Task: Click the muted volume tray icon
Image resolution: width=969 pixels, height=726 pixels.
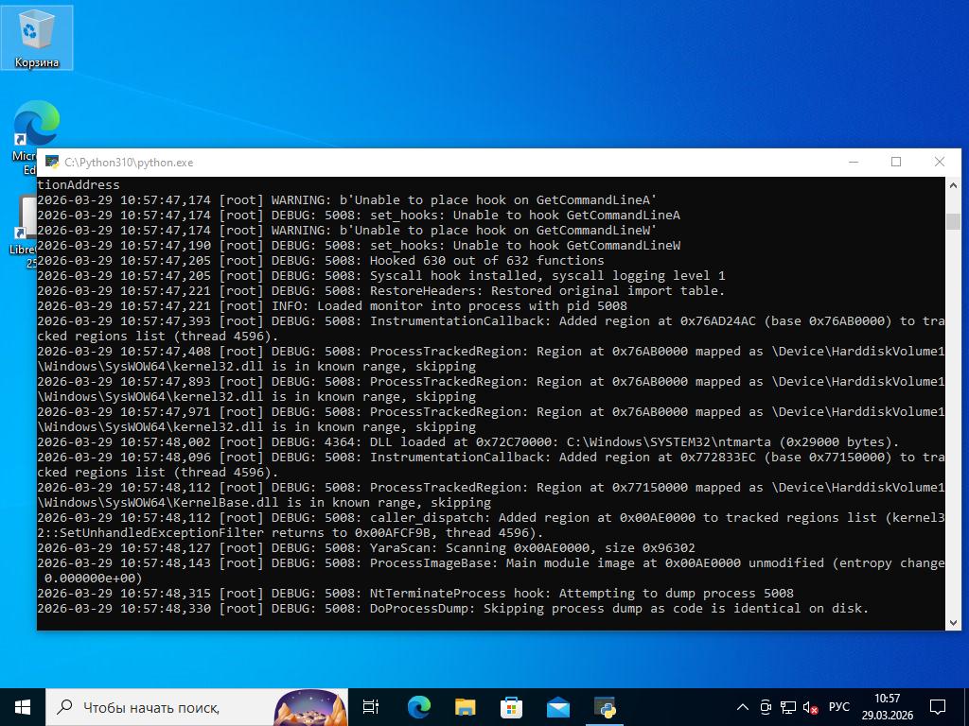Action: (x=810, y=707)
